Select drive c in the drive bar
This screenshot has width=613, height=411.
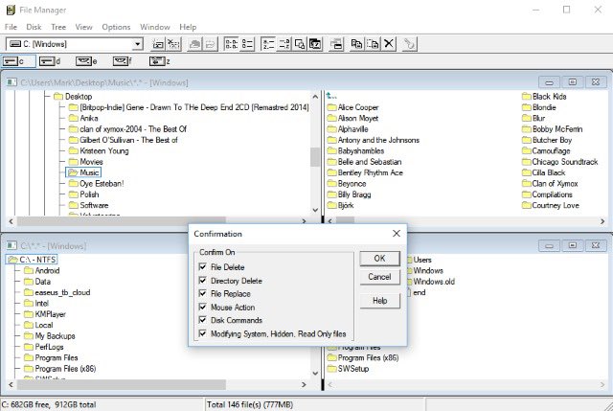18,61
